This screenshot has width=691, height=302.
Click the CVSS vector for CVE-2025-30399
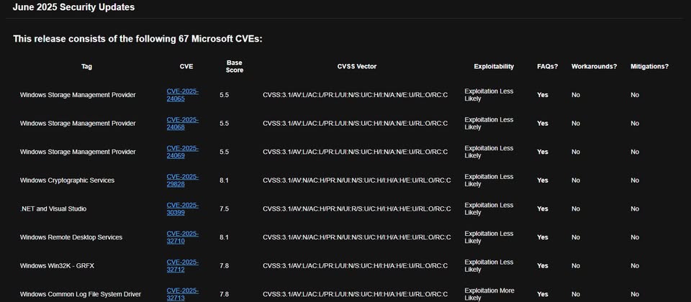click(357, 209)
